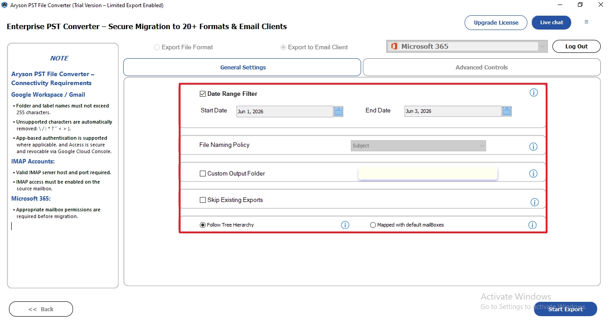Click the Start Date label
The height and width of the screenshot is (326, 612).
[x=214, y=111]
